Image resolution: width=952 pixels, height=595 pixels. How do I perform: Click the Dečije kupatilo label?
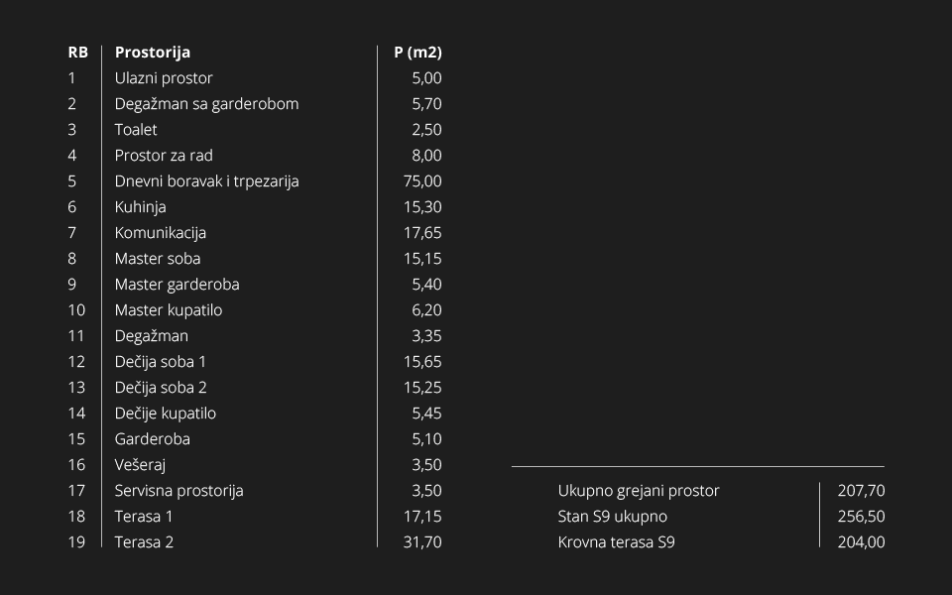pos(166,414)
